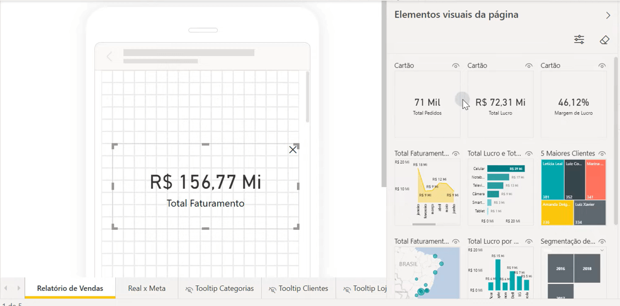Remove the Total Faturamento card from phone canvas

click(x=293, y=149)
